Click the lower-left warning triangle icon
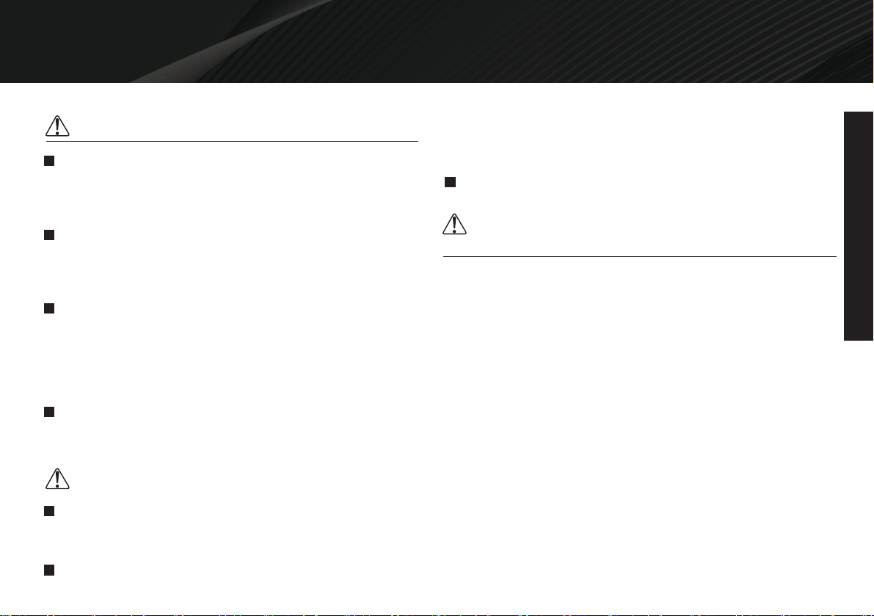 point(57,479)
